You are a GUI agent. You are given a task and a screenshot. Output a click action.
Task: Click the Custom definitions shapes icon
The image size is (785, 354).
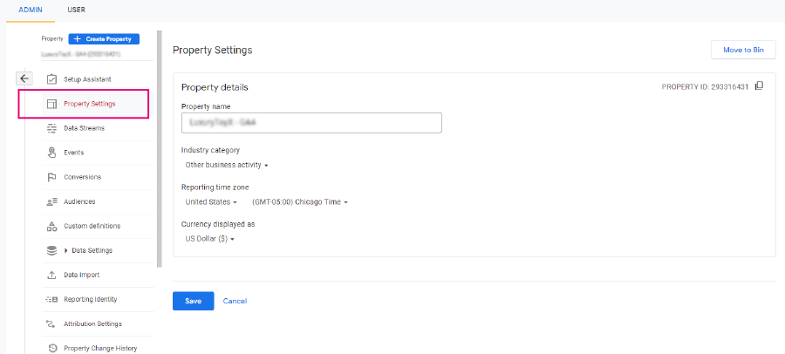pyautogui.click(x=51, y=226)
